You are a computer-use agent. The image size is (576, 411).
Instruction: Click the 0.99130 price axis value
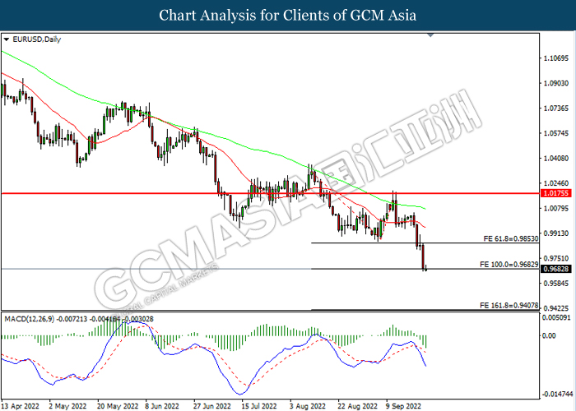click(555, 233)
